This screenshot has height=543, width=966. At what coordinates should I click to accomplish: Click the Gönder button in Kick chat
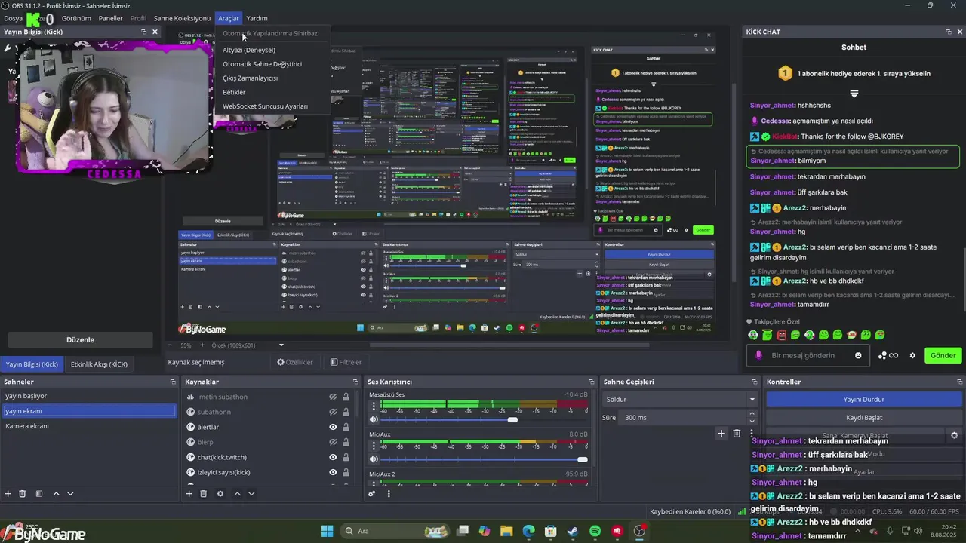click(943, 355)
